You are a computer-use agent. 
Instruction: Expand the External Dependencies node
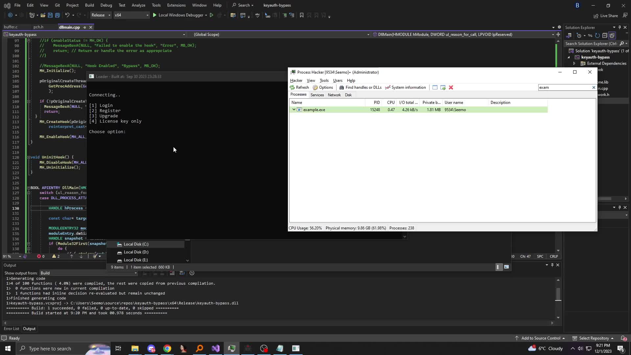[x=574, y=63]
